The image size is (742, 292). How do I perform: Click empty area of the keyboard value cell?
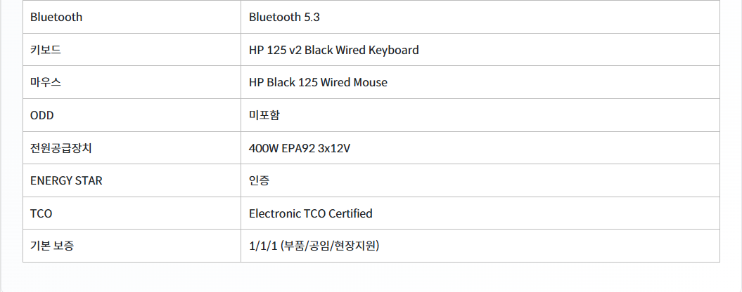coord(568,50)
